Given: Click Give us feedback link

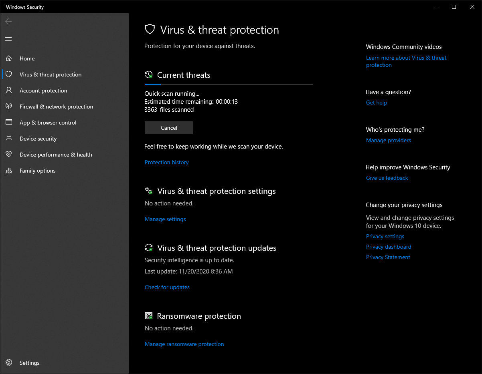Looking at the screenshot, I should (387, 178).
